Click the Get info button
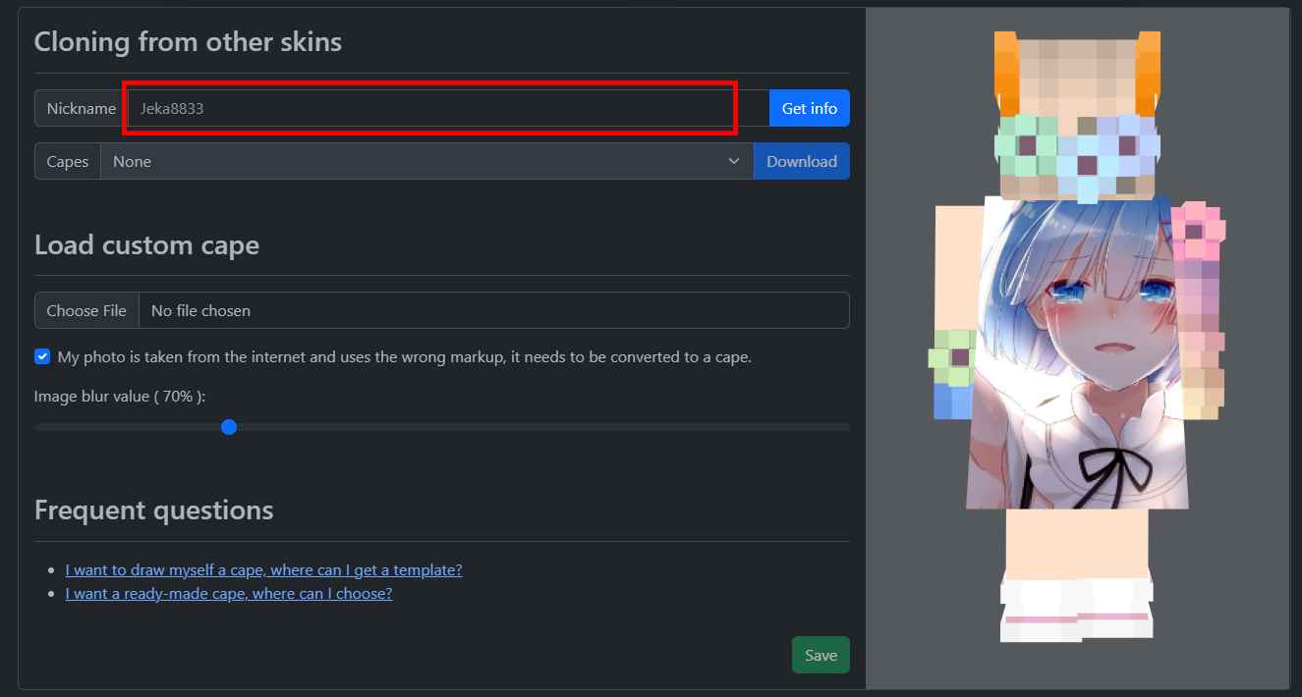 coord(810,108)
